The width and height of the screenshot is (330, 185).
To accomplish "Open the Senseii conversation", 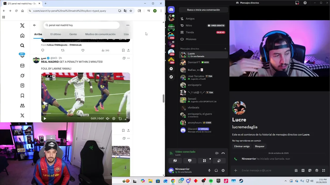I will pos(203,100).
